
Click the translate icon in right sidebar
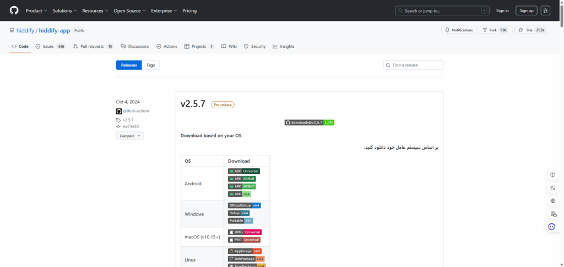[553, 188]
